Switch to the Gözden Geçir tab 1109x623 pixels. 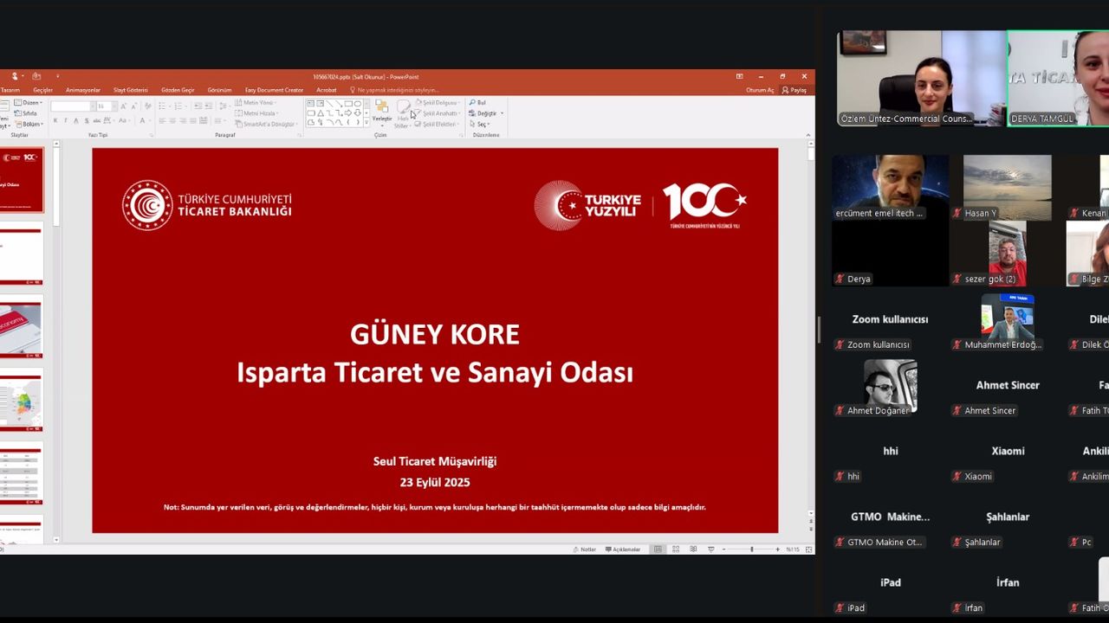(178, 90)
